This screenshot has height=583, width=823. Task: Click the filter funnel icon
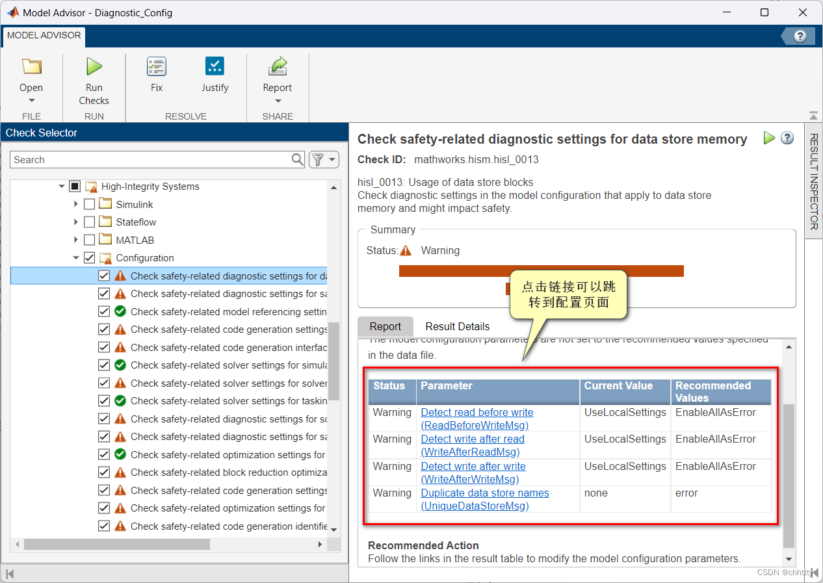[318, 159]
